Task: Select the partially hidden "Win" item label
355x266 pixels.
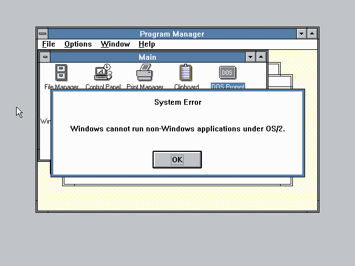Action: 45,121
